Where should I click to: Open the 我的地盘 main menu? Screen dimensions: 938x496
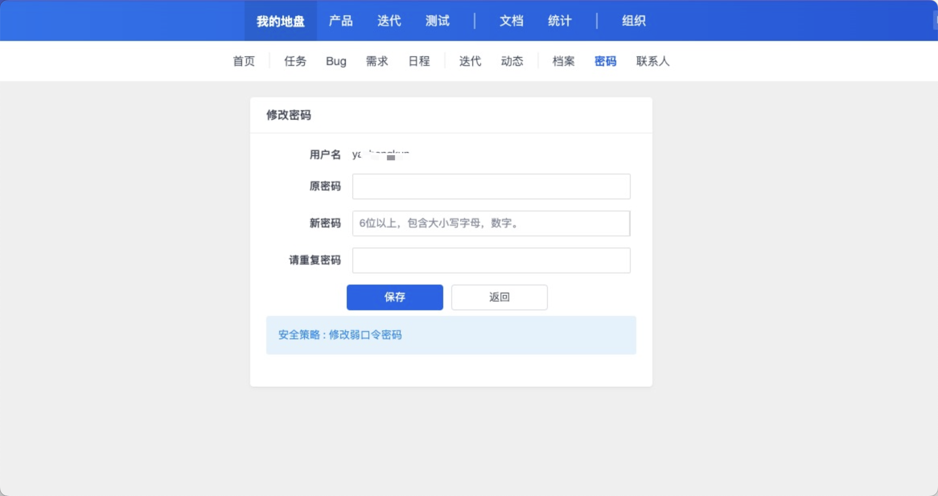tap(280, 21)
